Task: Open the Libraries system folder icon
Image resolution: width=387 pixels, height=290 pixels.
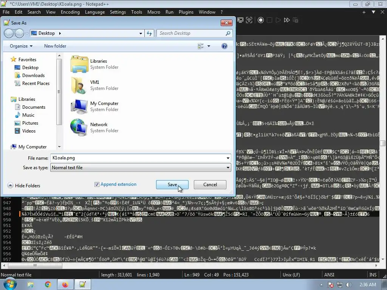Action: coord(79,64)
